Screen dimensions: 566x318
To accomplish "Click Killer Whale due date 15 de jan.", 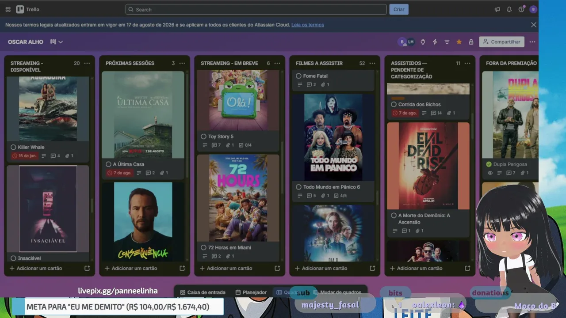I will click(25, 156).
